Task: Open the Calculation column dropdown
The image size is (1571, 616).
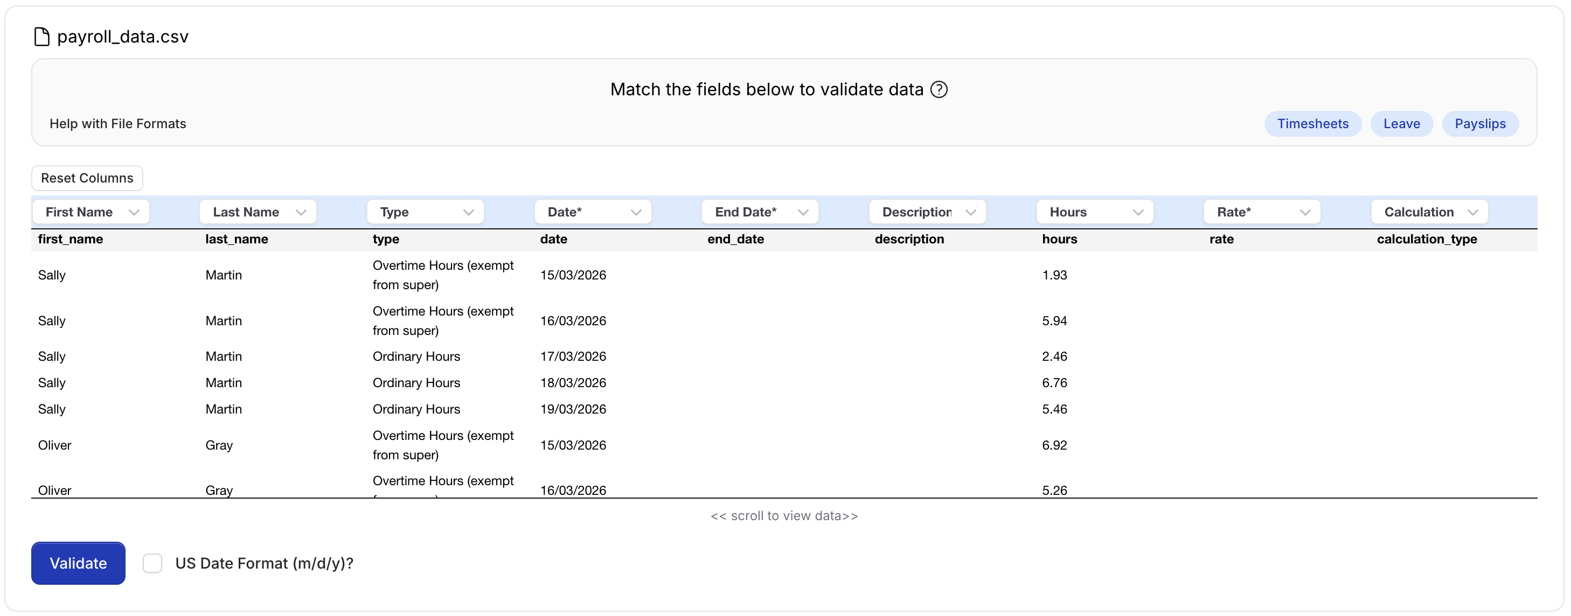Action: click(x=1429, y=212)
